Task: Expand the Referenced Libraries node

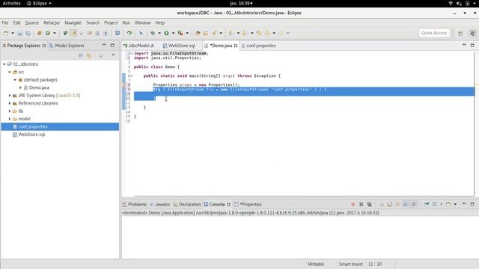Action: 10,103
